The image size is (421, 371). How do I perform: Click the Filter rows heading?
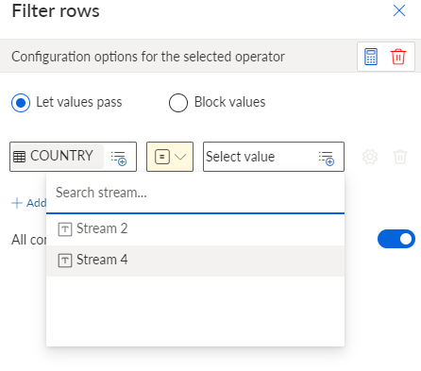(56, 11)
